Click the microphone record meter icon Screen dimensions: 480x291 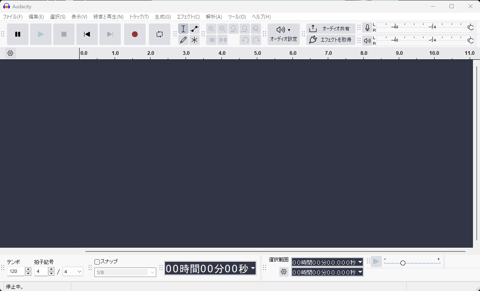367,28
